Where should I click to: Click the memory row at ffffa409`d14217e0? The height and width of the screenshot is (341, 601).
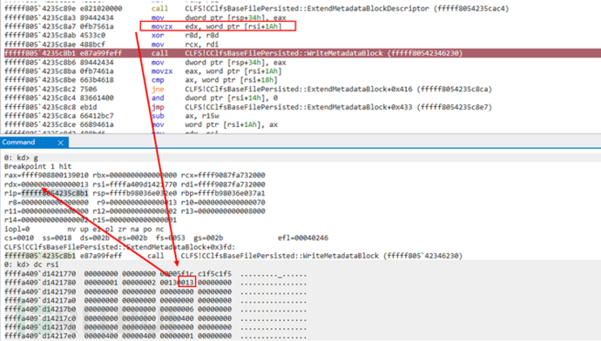(155, 336)
